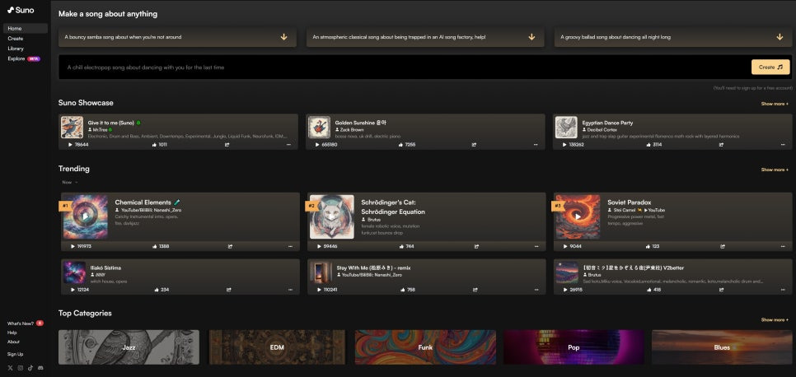This screenshot has width=796, height=377.
Task: Play Schrödinger's Cat from cover art
Action: pyautogui.click(x=332, y=217)
